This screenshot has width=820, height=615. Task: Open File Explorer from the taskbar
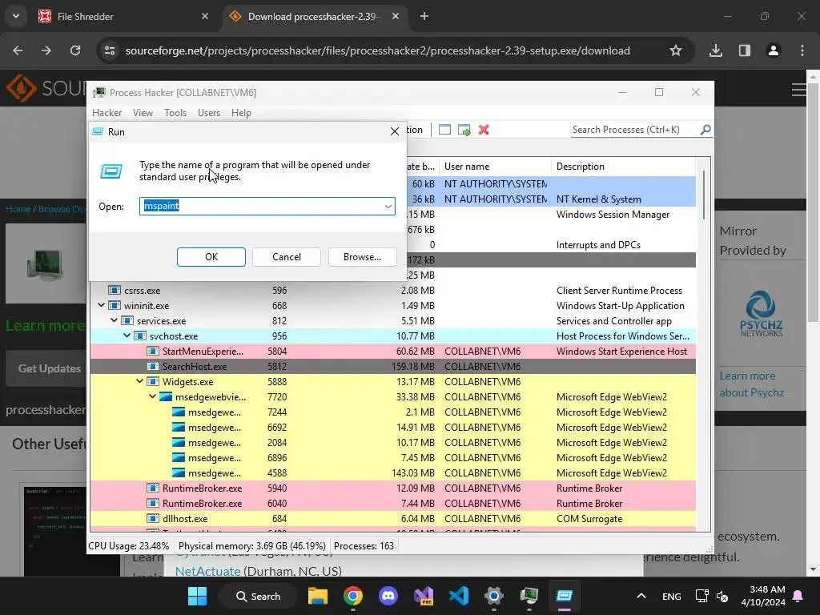click(318, 596)
